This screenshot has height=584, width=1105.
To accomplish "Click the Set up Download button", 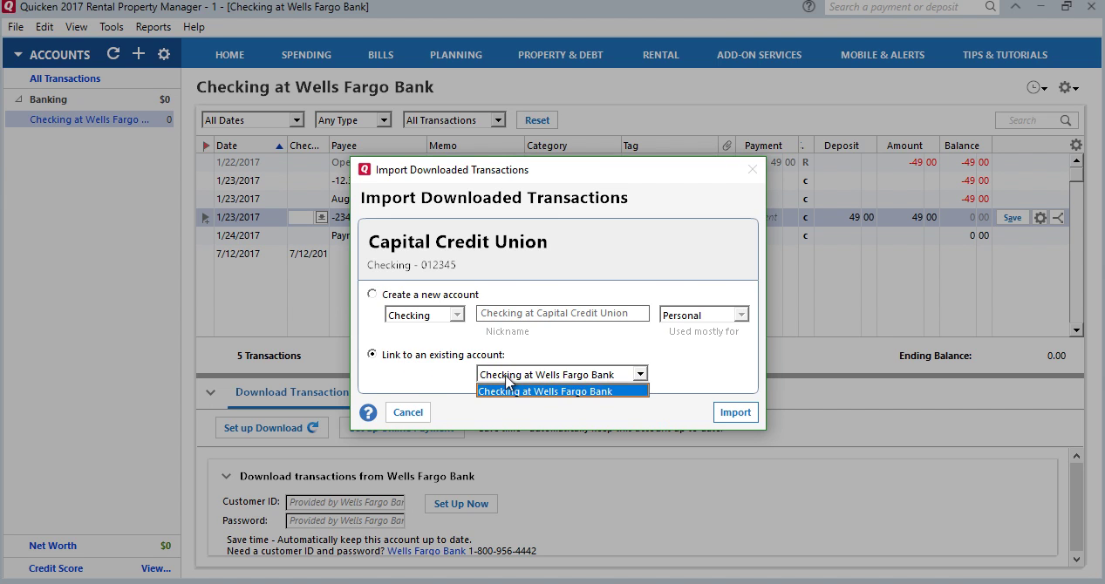I will coord(271,428).
